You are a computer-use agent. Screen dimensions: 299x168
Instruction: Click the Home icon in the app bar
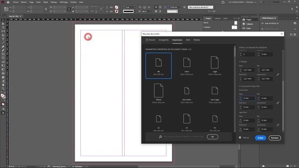pos(8,2)
